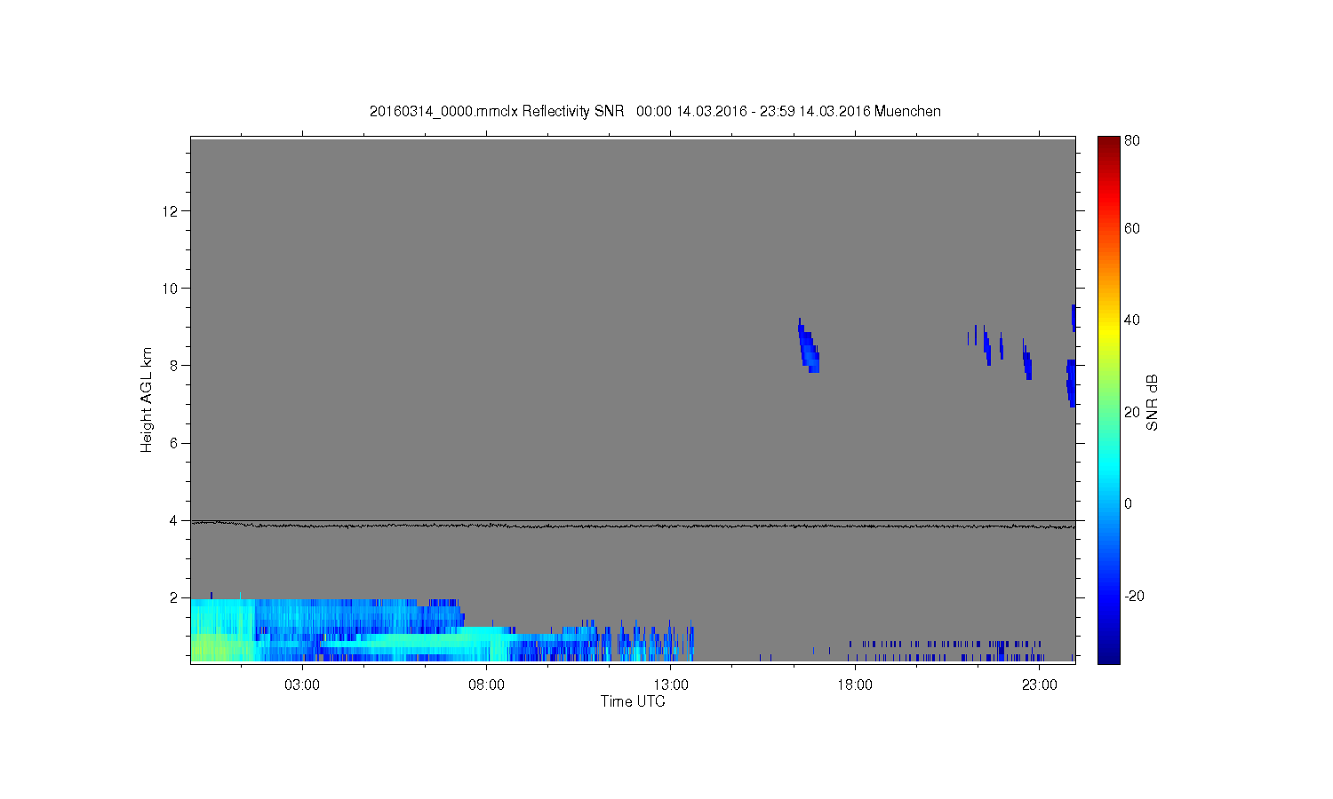Click the colorbar value -20
This screenshot has height=799, width=1333.
pos(1134,596)
